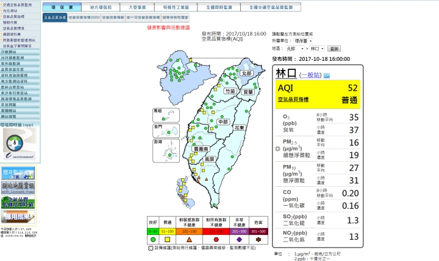Click the 查詢 query button

point(334,49)
